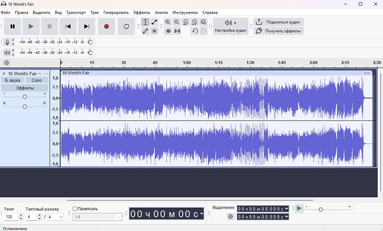This screenshot has height=231, width=383.
Task: Collapse track with the chevron arrow
Action: (40, 73)
